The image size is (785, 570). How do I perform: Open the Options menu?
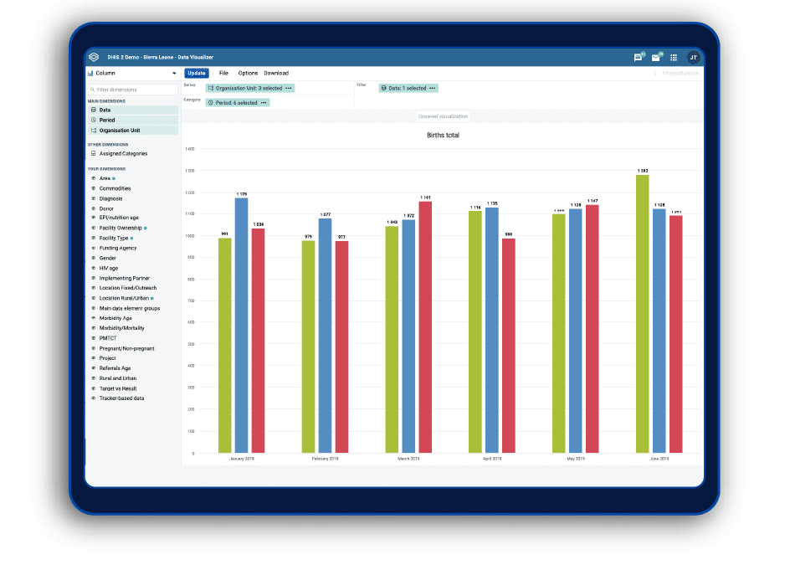click(248, 73)
